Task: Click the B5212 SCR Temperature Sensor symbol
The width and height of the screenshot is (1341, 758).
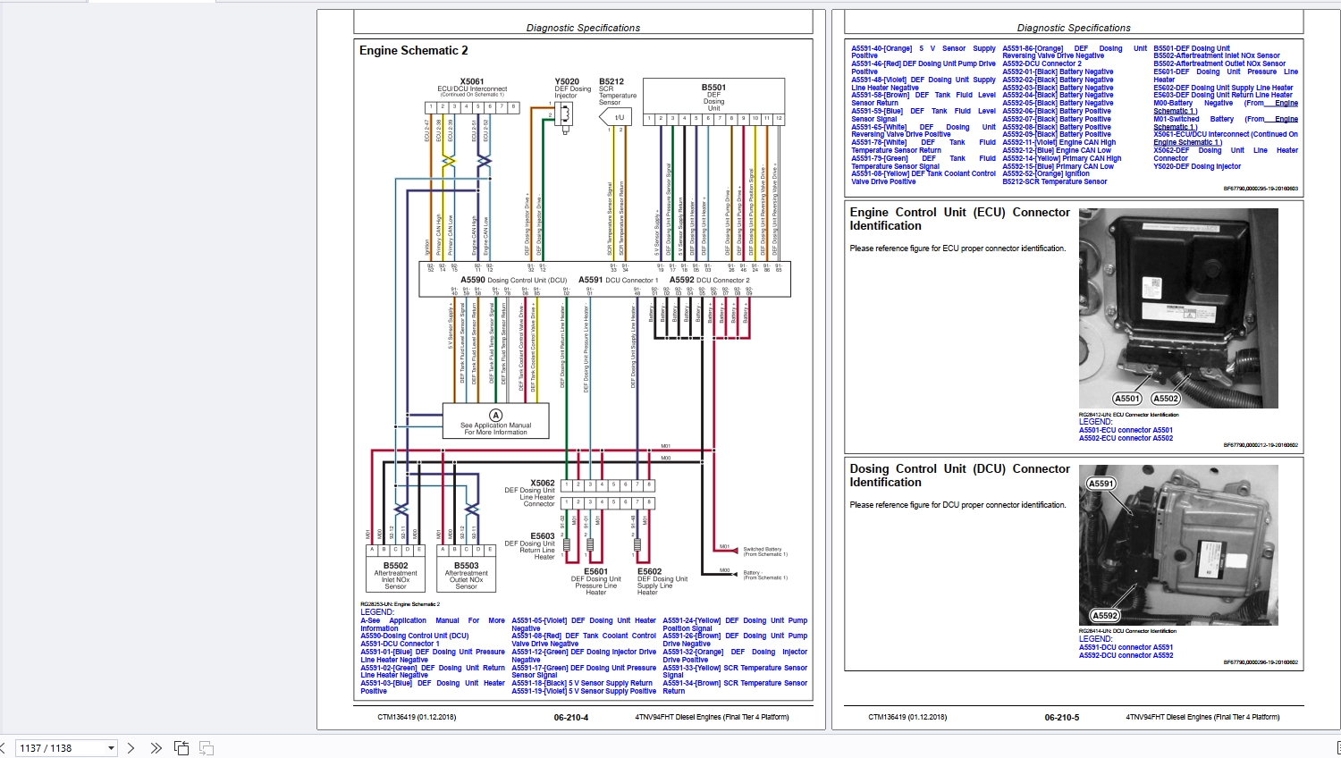Action: tap(619, 117)
